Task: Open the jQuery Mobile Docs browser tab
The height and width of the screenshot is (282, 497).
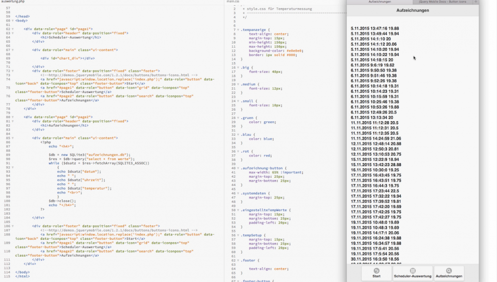Action: pyautogui.click(x=443, y=2)
